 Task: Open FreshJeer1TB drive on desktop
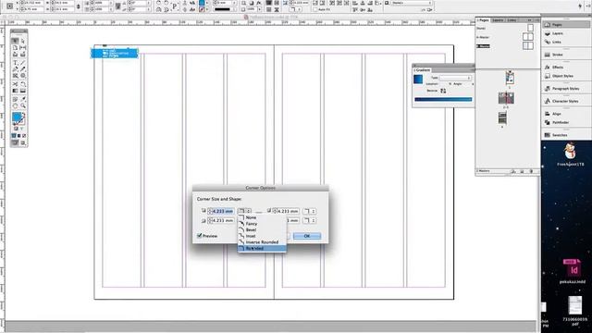point(570,154)
